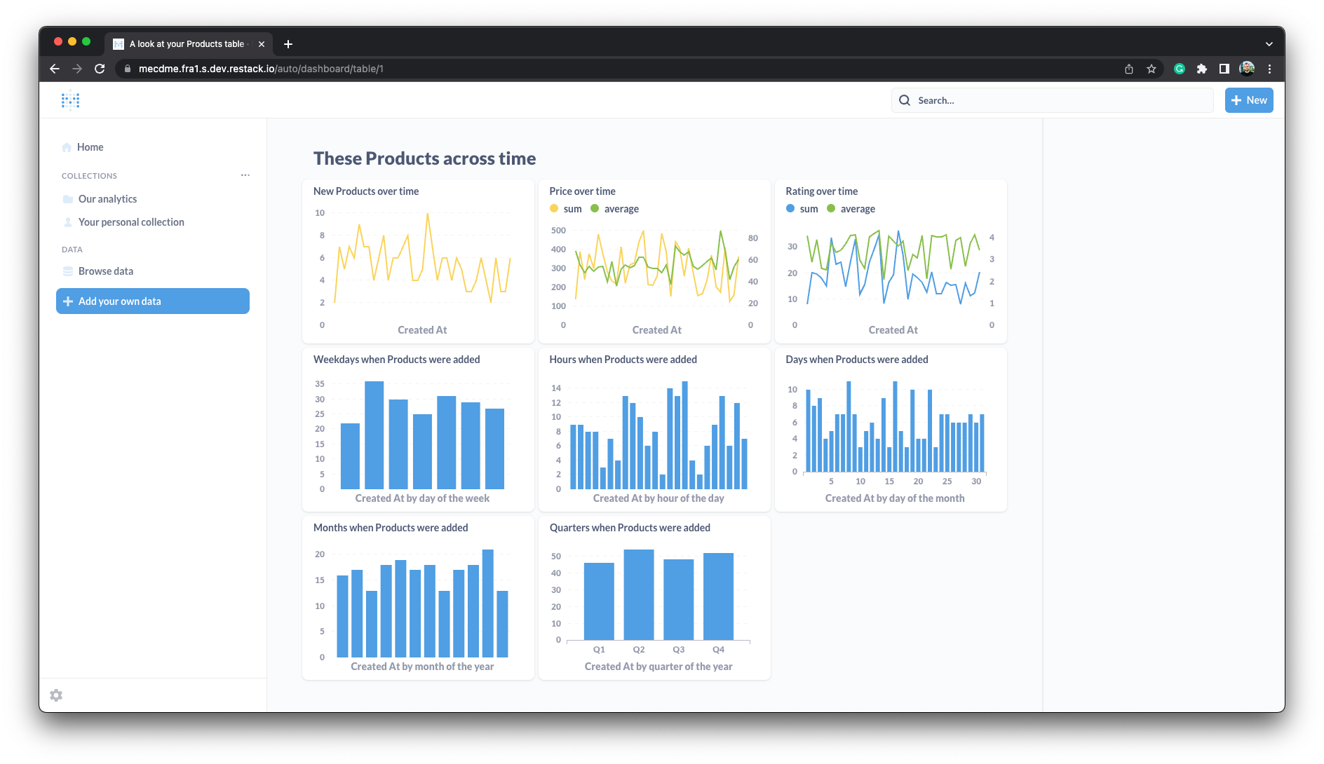Click into the Search field

1052,100
